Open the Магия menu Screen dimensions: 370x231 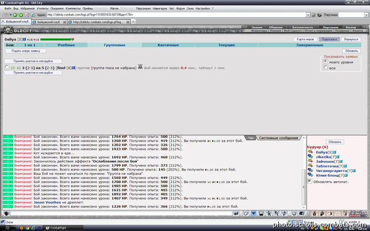pyautogui.click(x=114, y=9)
